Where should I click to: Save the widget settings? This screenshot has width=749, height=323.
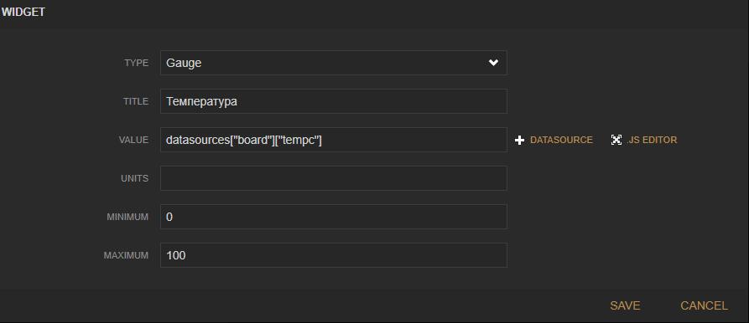click(x=625, y=305)
